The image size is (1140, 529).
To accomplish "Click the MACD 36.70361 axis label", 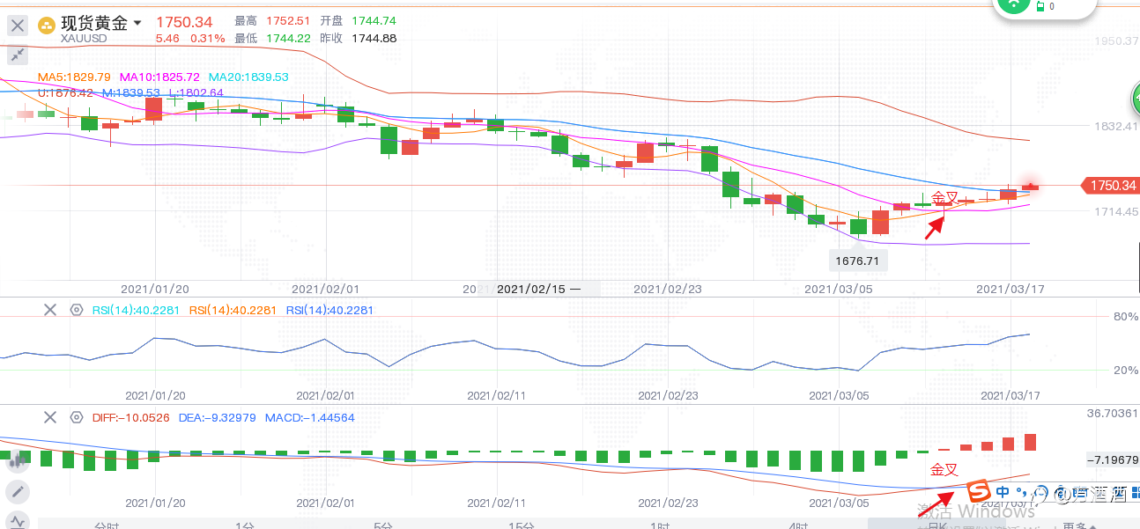I will tap(1113, 413).
